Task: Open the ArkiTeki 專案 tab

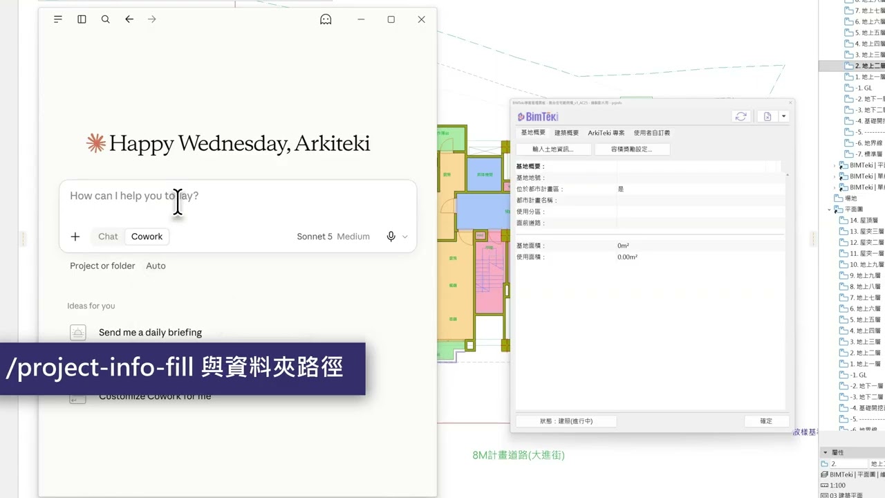Action: point(606,132)
